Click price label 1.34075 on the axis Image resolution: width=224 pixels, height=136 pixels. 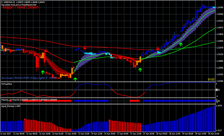[x=220, y=28]
